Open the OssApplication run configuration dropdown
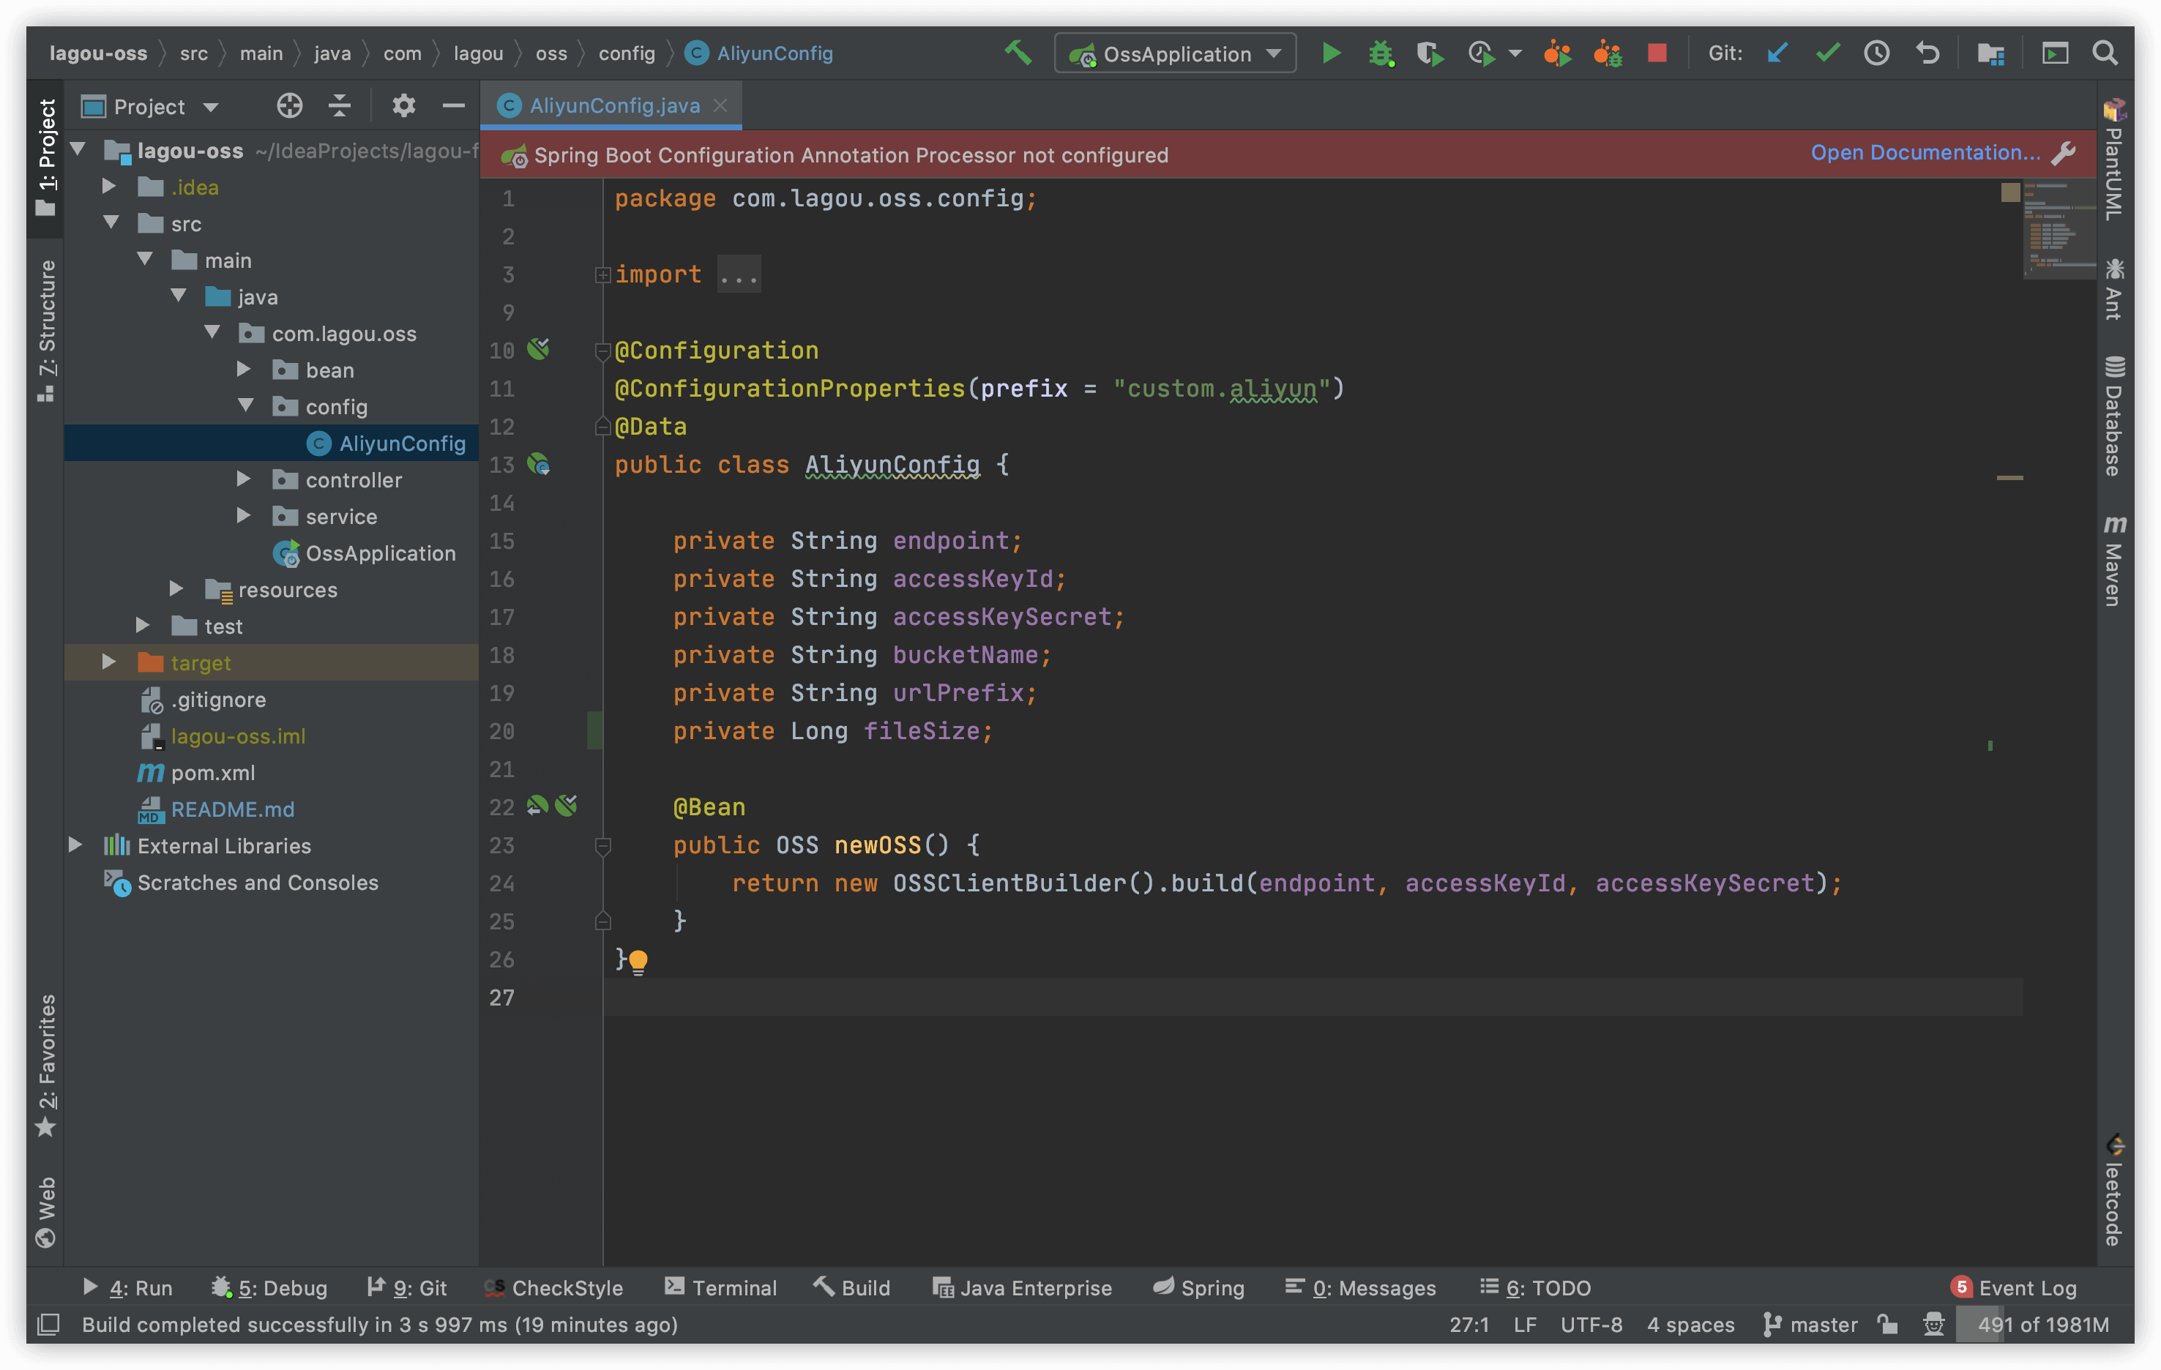Image resolution: width=2161 pixels, height=1370 pixels. pyautogui.click(x=1176, y=54)
